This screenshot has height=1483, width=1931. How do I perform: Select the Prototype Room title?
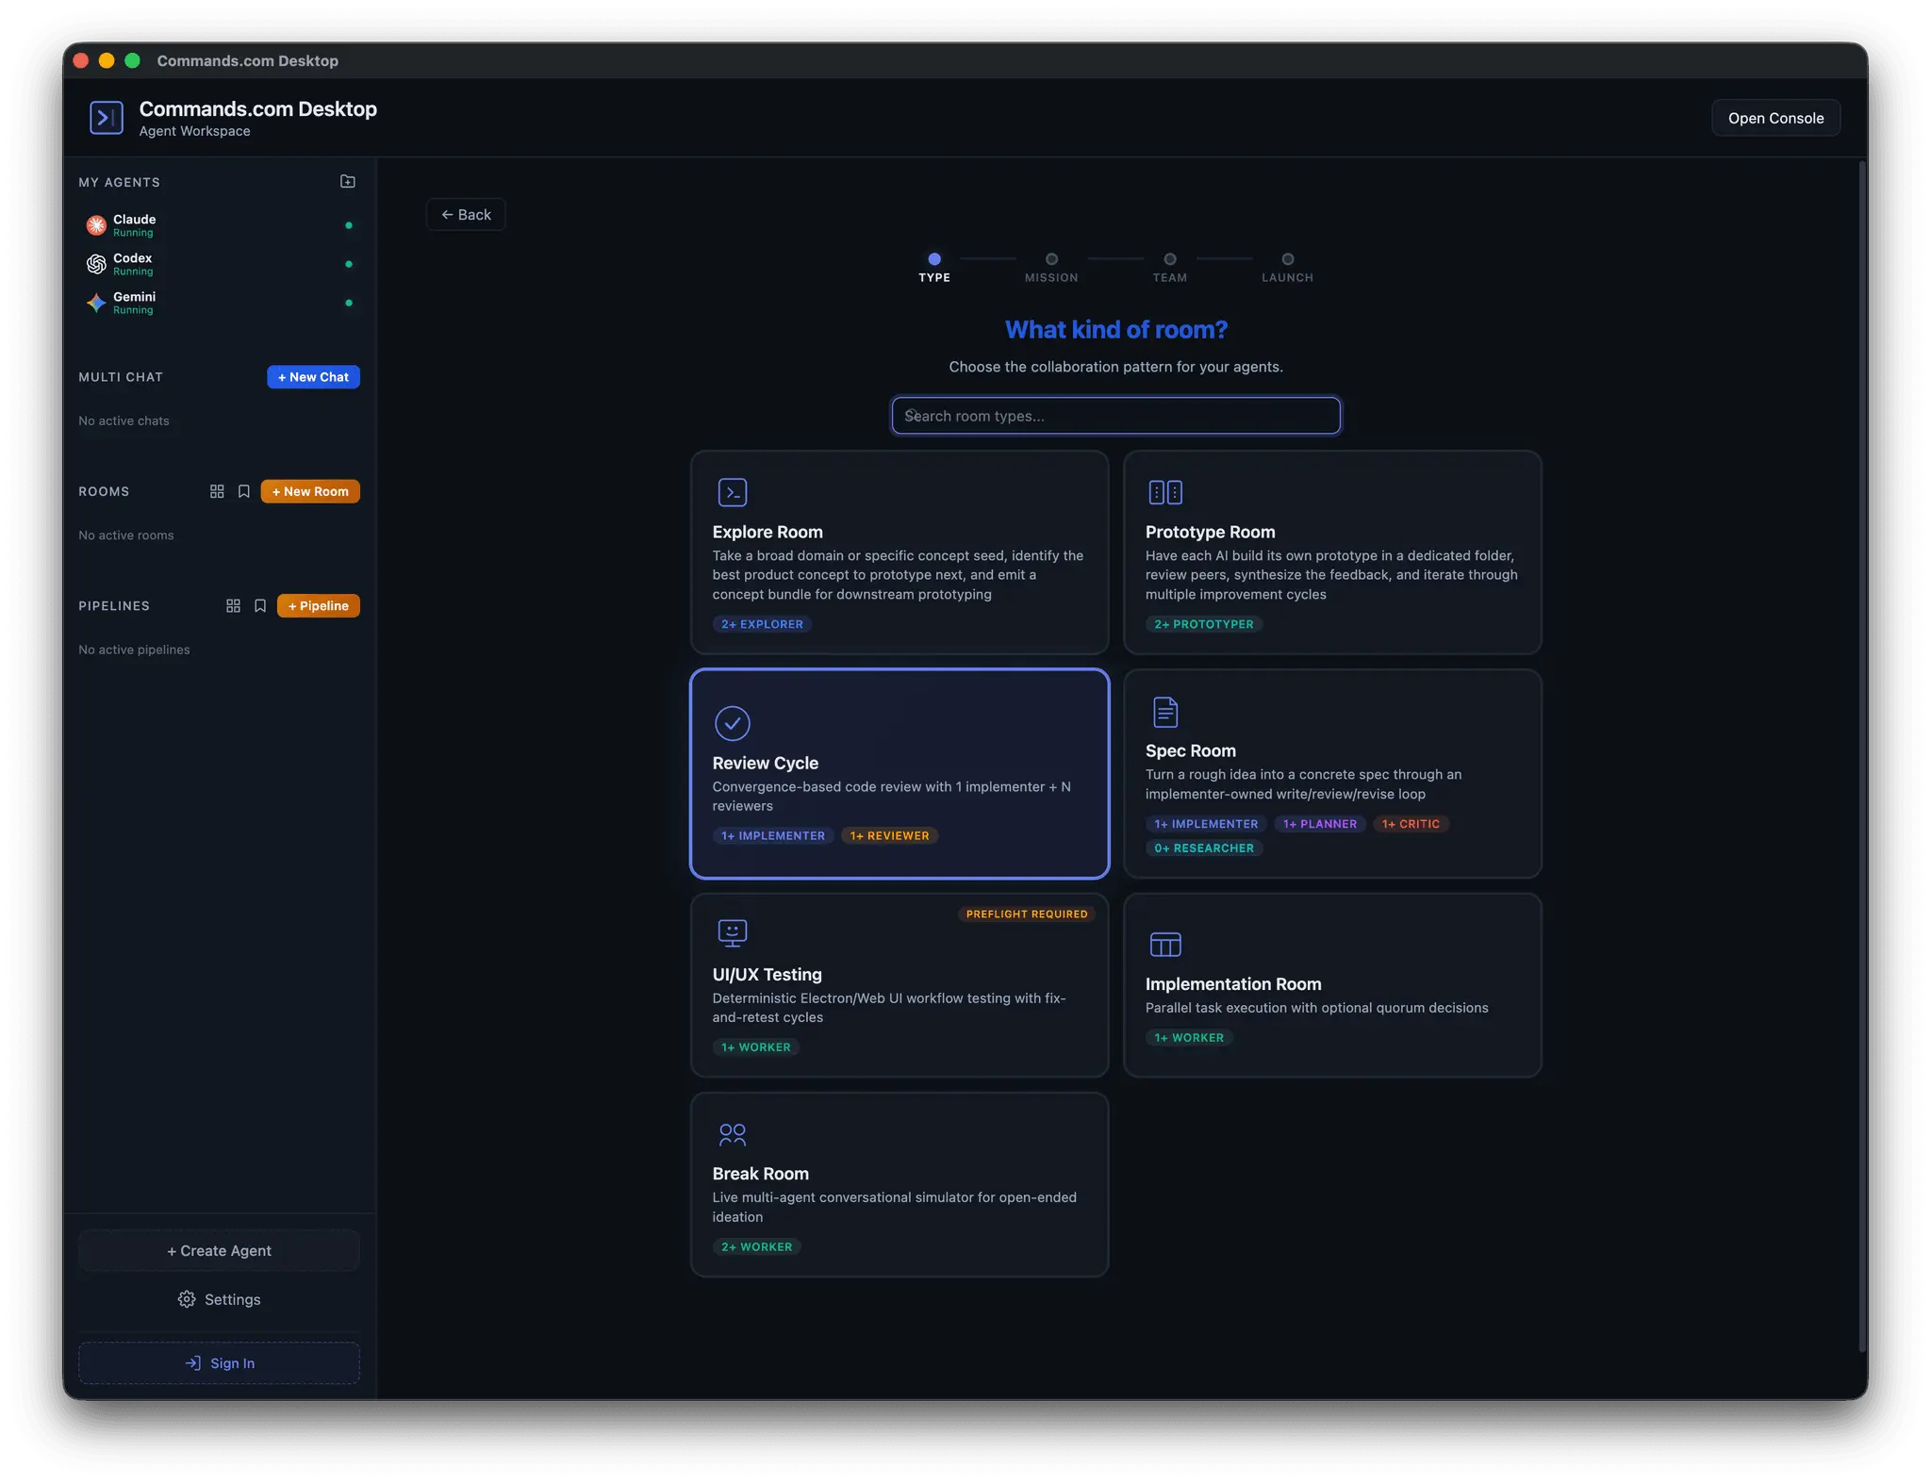pos(1210,532)
